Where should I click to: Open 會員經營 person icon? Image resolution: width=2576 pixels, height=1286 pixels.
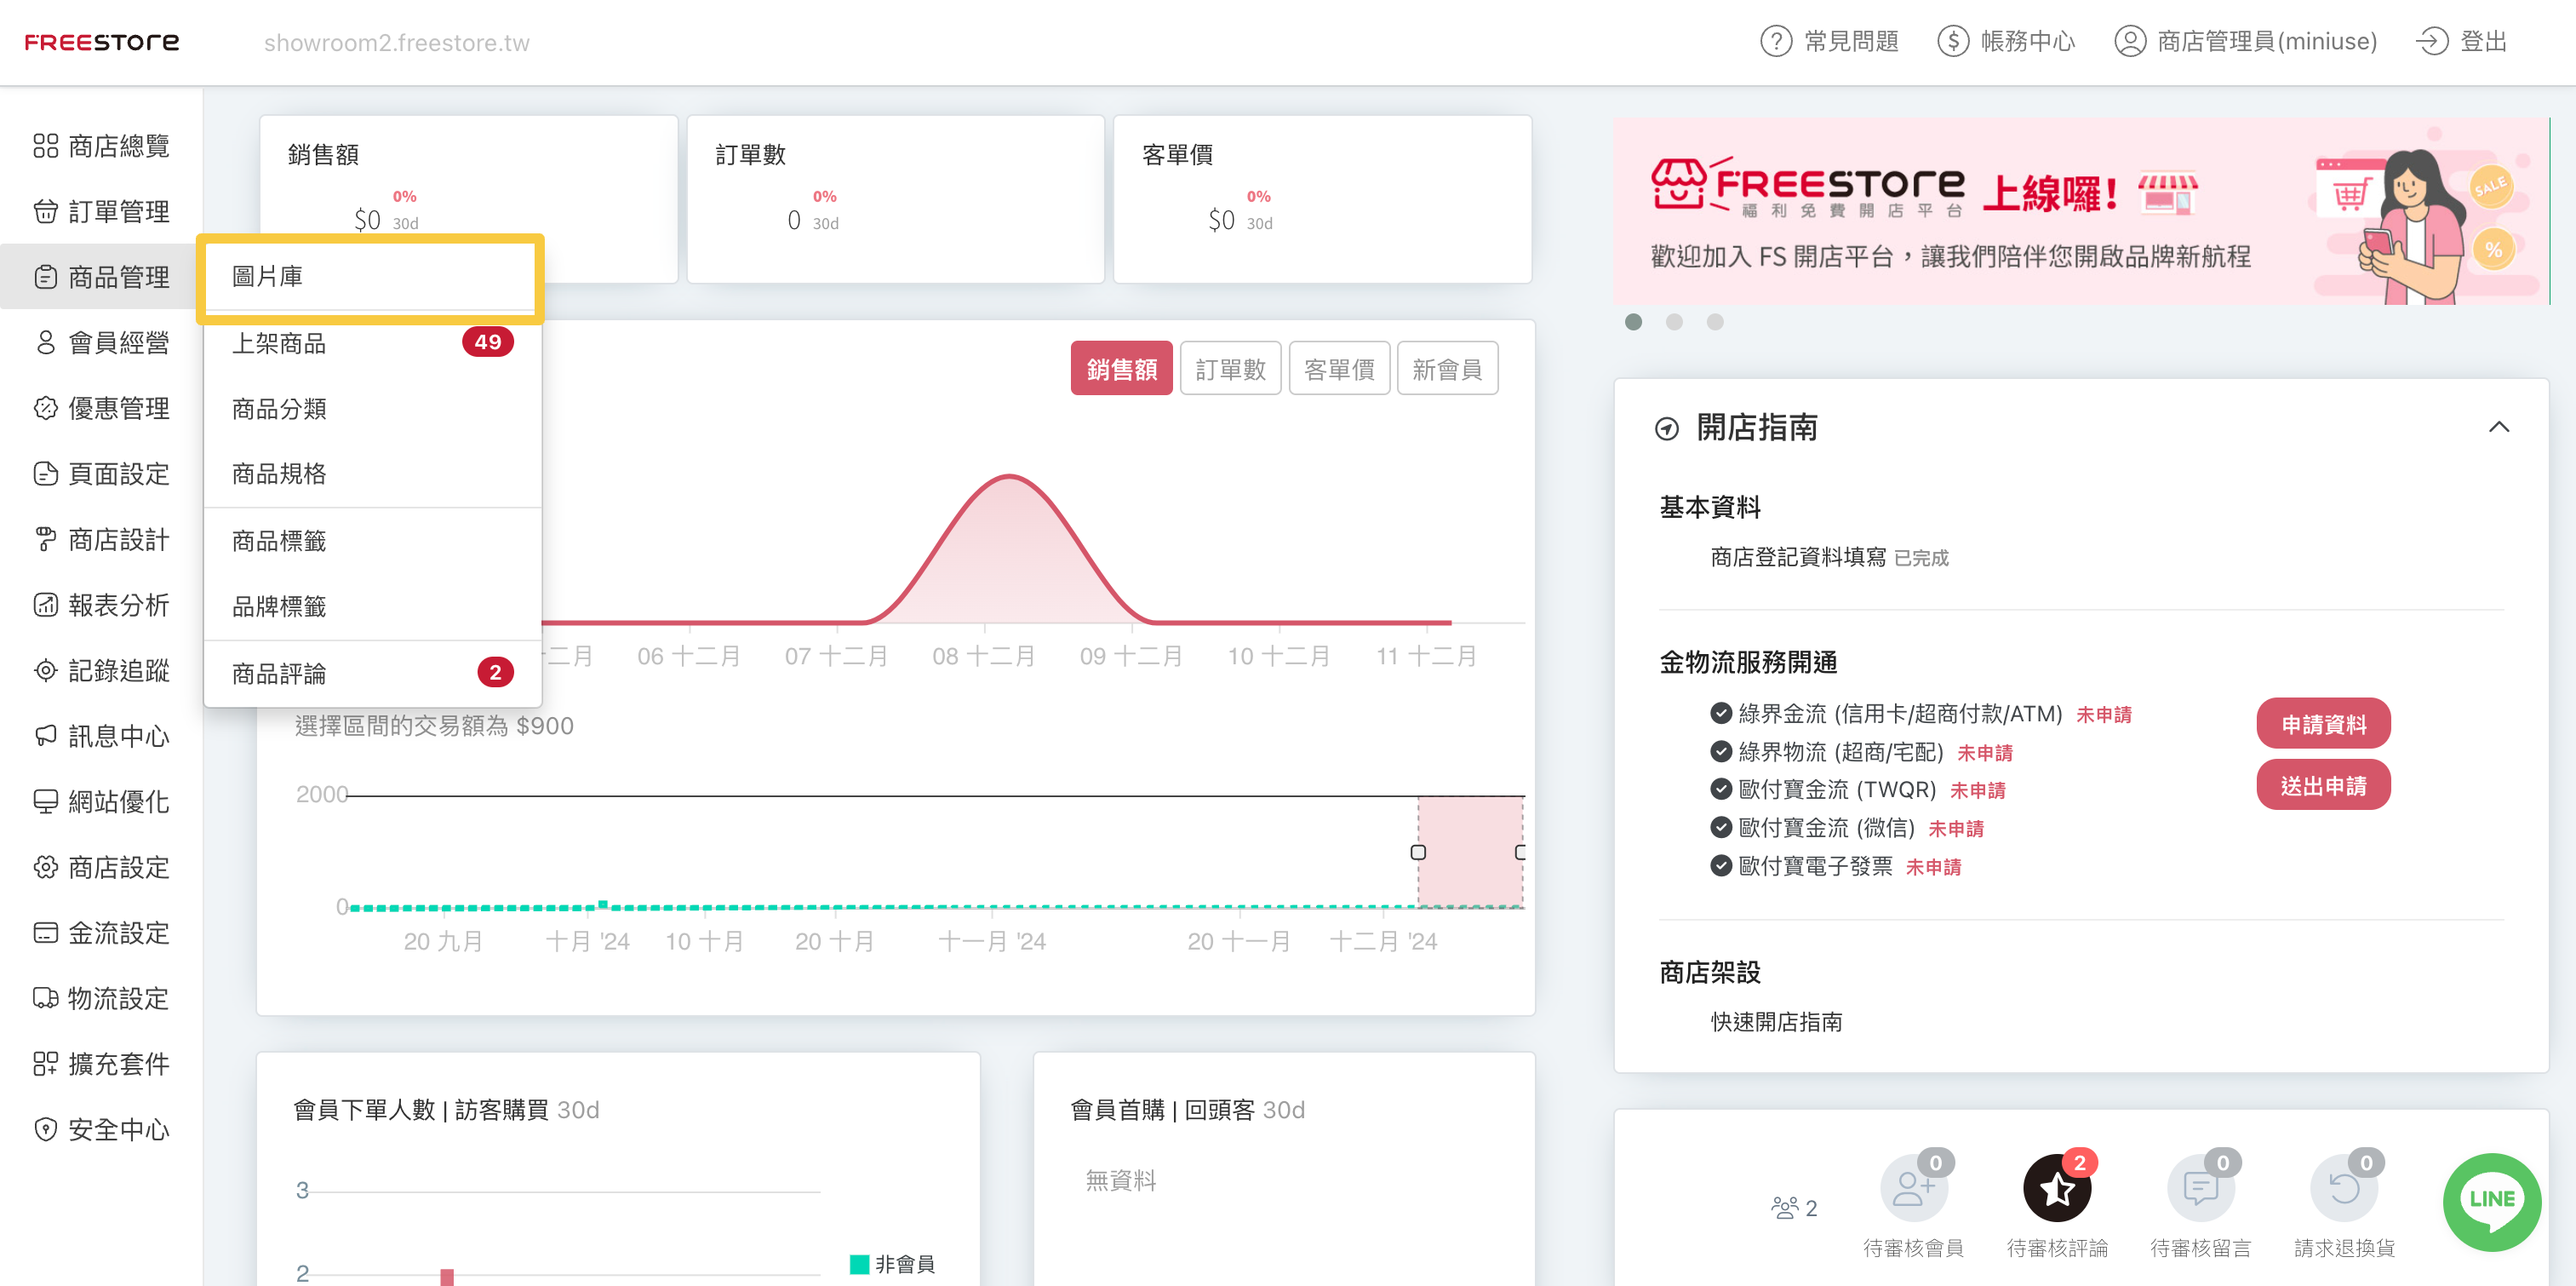point(45,342)
